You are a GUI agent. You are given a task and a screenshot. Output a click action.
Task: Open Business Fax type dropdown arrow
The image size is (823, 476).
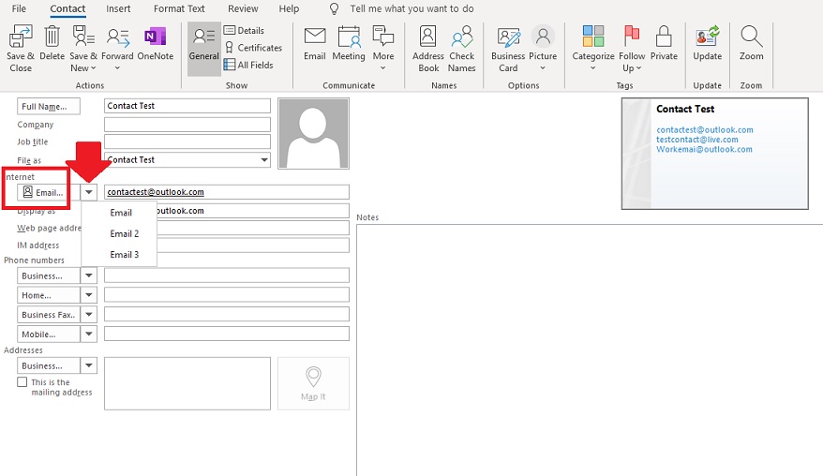[89, 314]
